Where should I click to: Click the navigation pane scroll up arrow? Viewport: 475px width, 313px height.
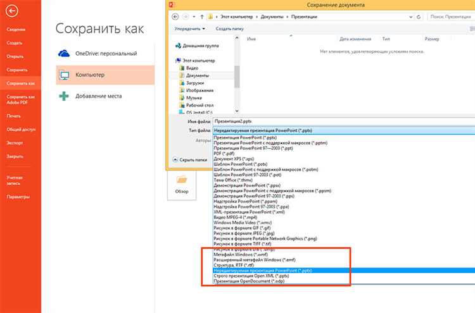point(237,38)
